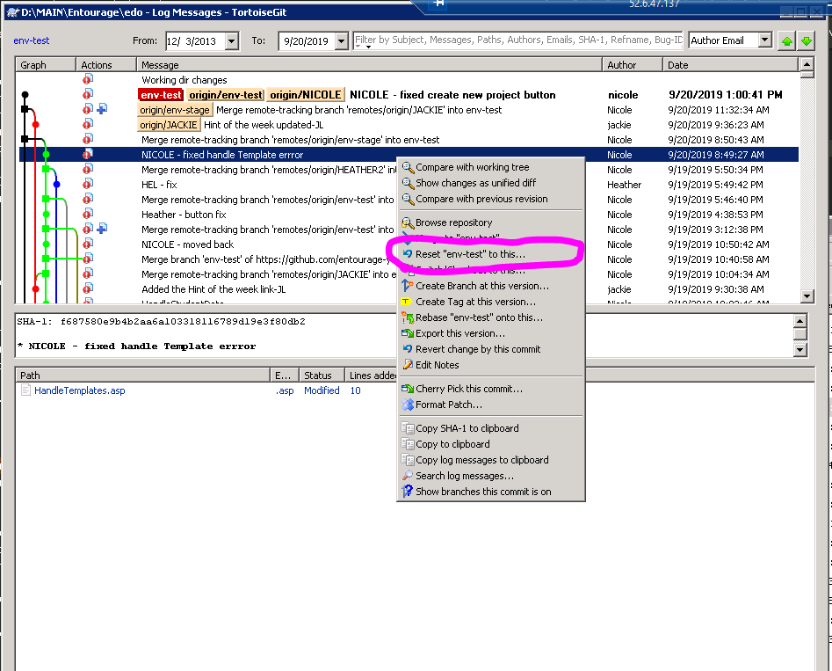Click the Format Patch icon
Viewport: 832px width, 671px height.
click(x=408, y=405)
